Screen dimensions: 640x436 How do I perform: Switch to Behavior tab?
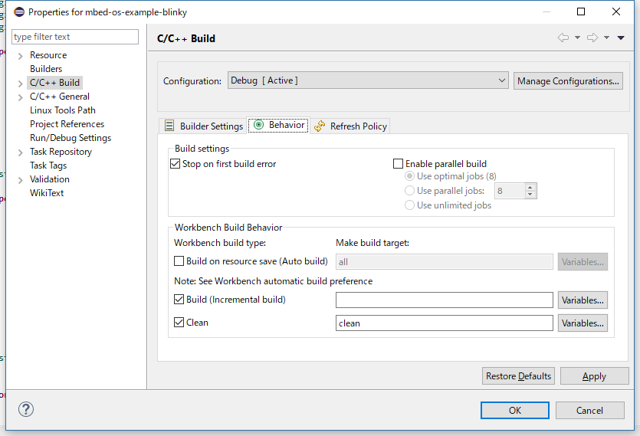(x=278, y=124)
